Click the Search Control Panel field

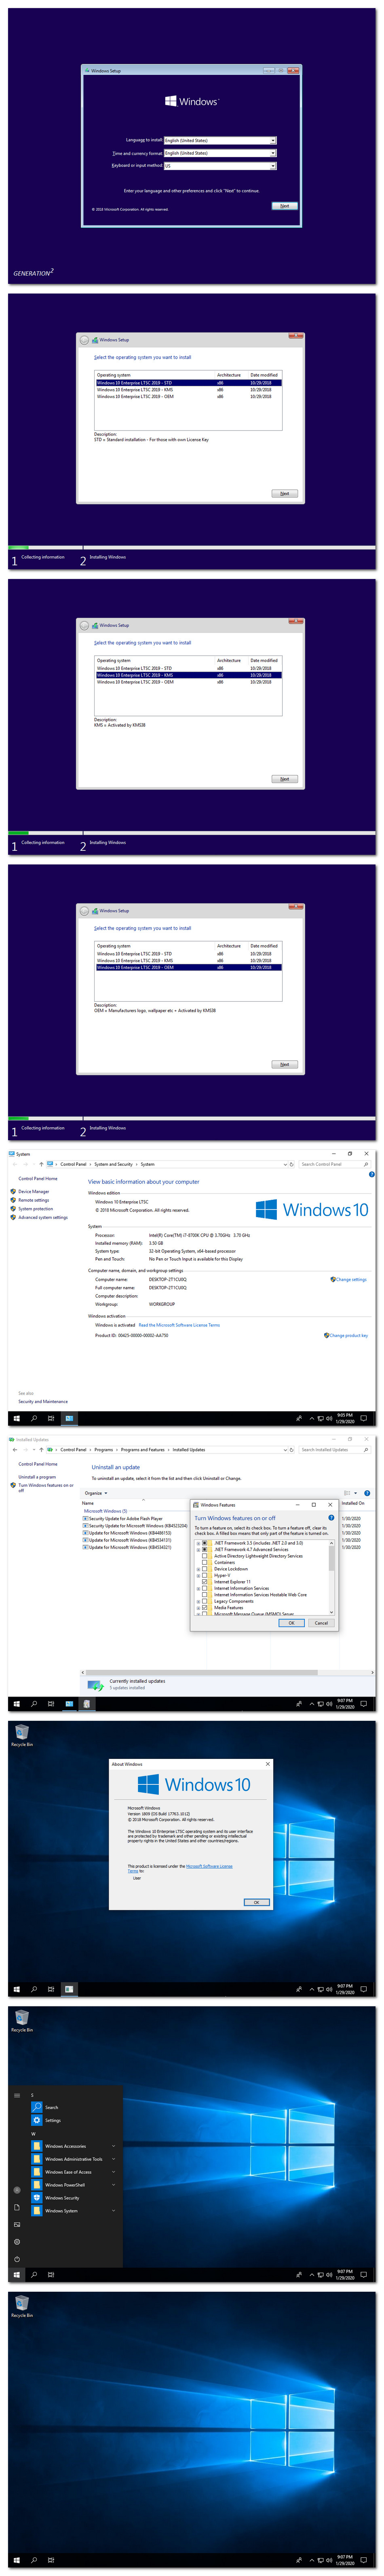click(x=334, y=1164)
